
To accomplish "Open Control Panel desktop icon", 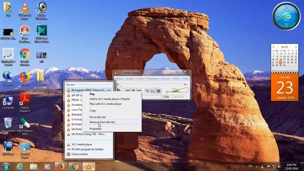I will click(25, 150).
